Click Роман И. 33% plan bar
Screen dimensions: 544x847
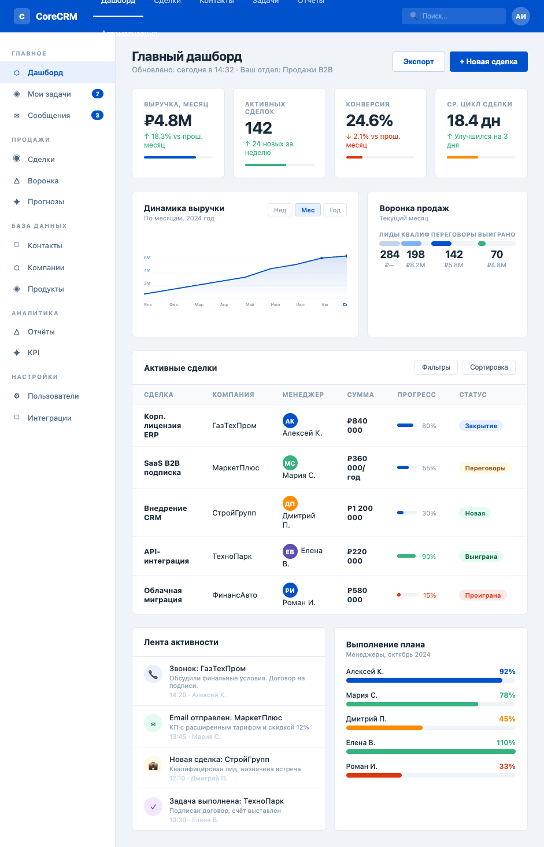click(x=431, y=775)
